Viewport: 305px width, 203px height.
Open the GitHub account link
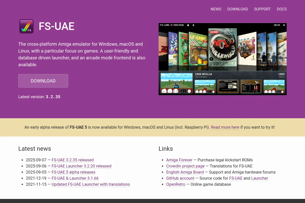pyautogui.click(x=180, y=178)
